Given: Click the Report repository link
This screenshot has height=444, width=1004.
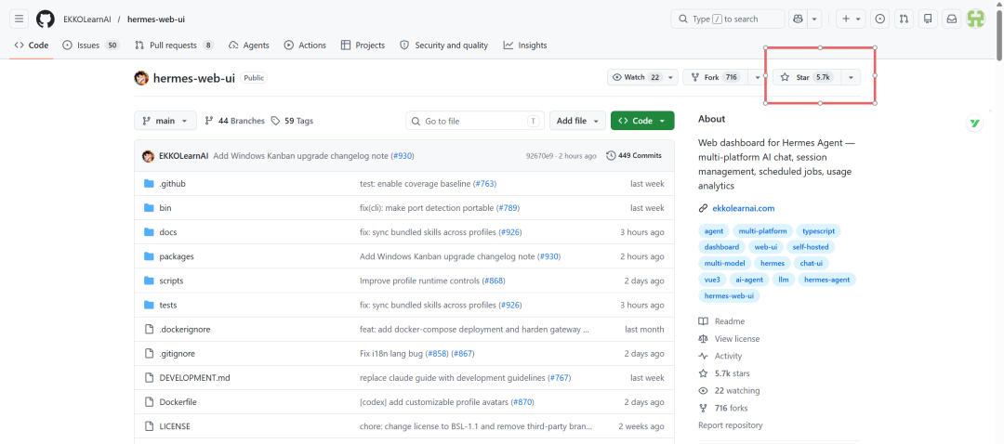Looking at the screenshot, I should [730, 425].
